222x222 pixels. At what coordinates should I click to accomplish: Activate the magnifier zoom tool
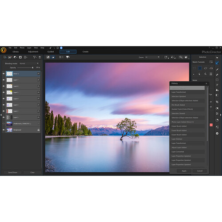[181, 57]
